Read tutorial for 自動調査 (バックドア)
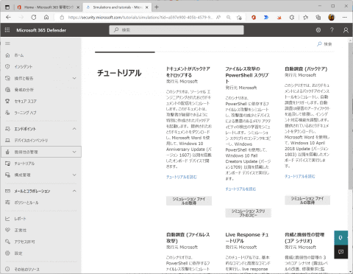The height and width of the screenshot is (274, 353). coord(300,176)
